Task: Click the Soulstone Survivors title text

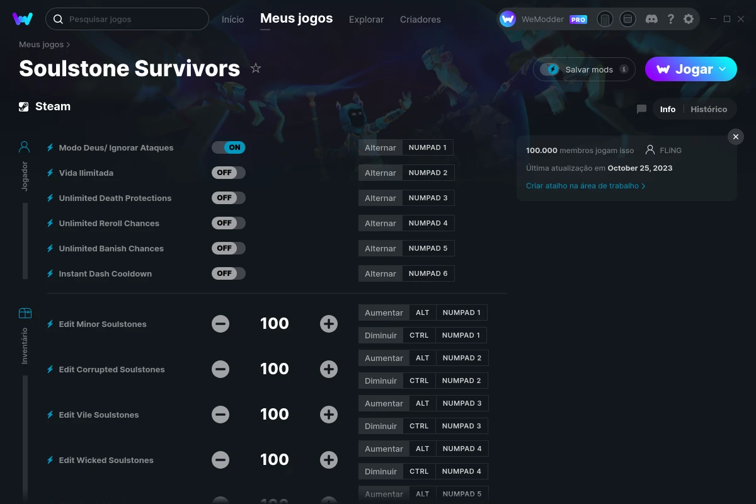Action: (x=130, y=68)
